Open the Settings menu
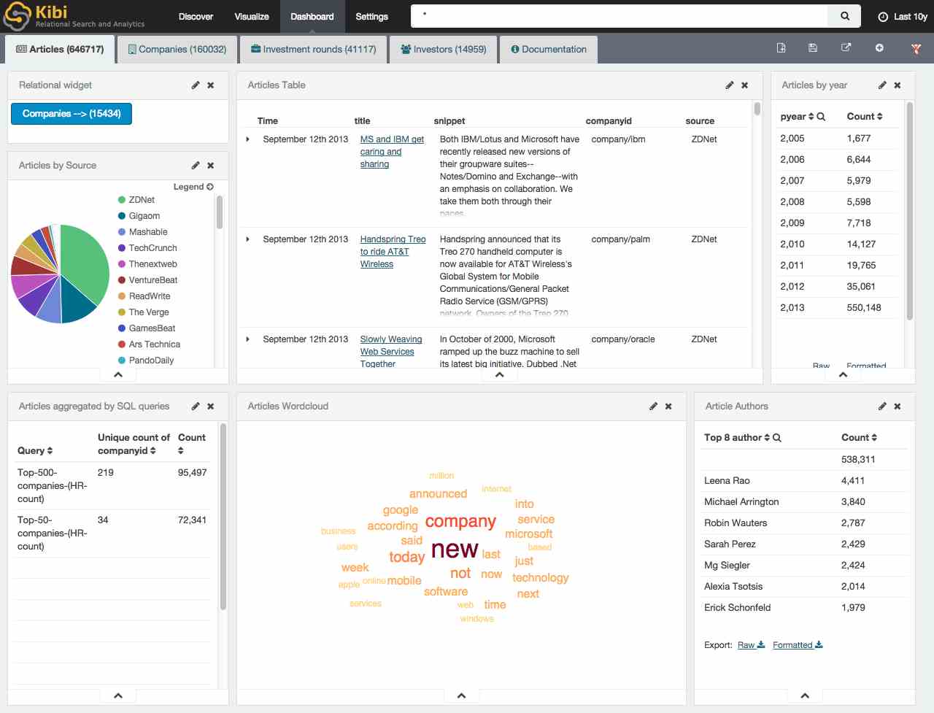The width and height of the screenshot is (934, 713). coord(371,16)
